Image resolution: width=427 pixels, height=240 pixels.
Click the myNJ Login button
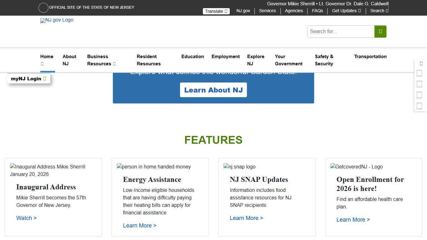pyautogui.click(x=28, y=78)
